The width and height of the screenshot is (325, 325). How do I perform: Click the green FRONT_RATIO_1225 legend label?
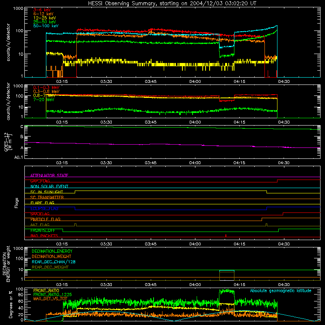coord(52,295)
